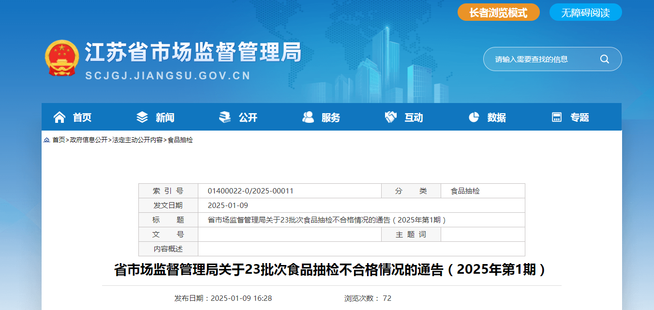Click the breadcrumb home icon
The height and width of the screenshot is (310, 654).
[x=46, y=140]
